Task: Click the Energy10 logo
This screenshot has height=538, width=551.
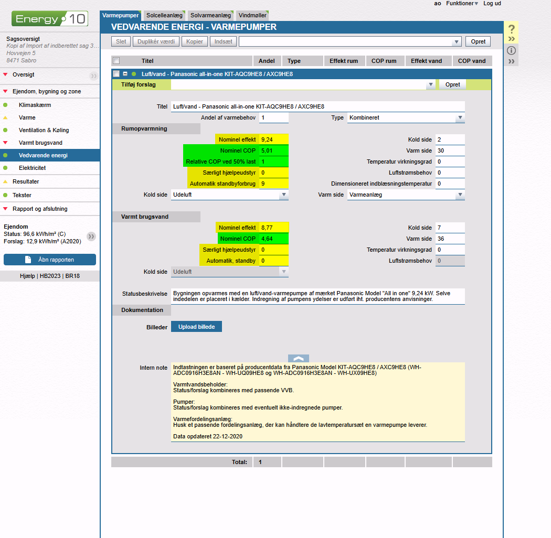Action: click(x=50, y=19)
